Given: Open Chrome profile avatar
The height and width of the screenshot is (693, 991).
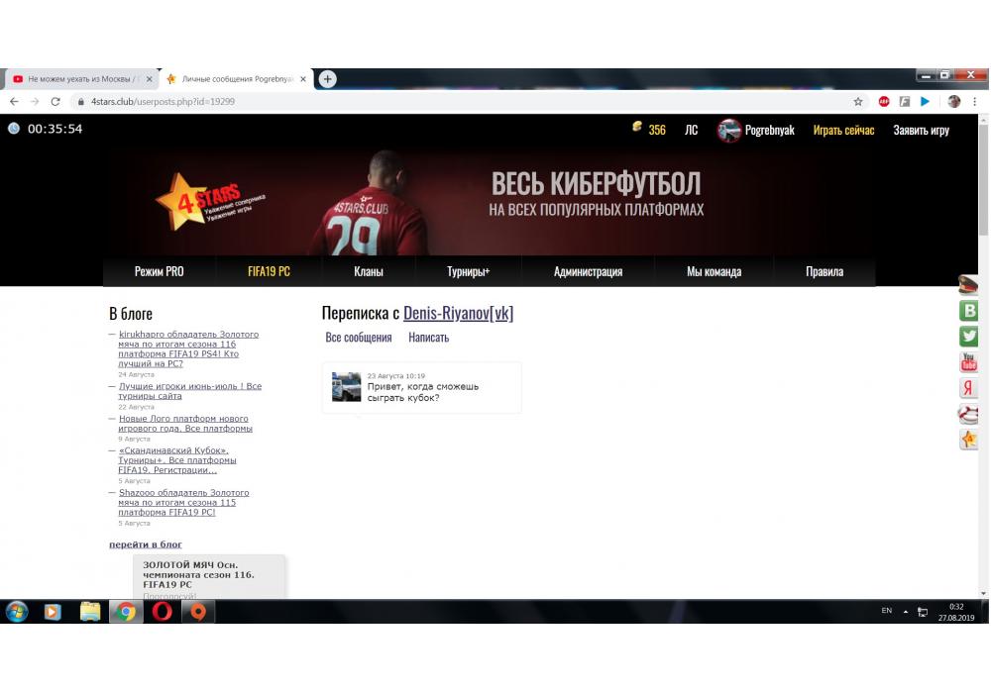Looking at the screenshot, I should tap(953, 102).
